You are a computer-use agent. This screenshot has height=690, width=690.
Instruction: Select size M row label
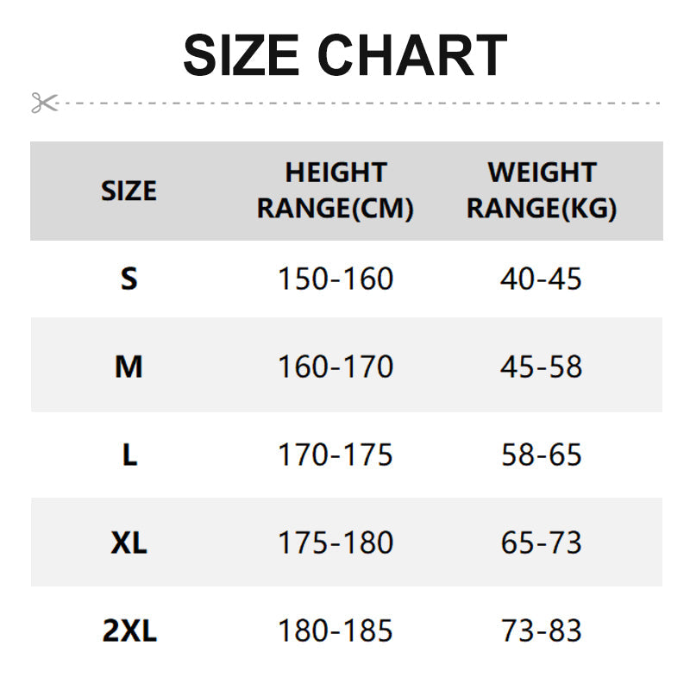(x=129, y=367)
